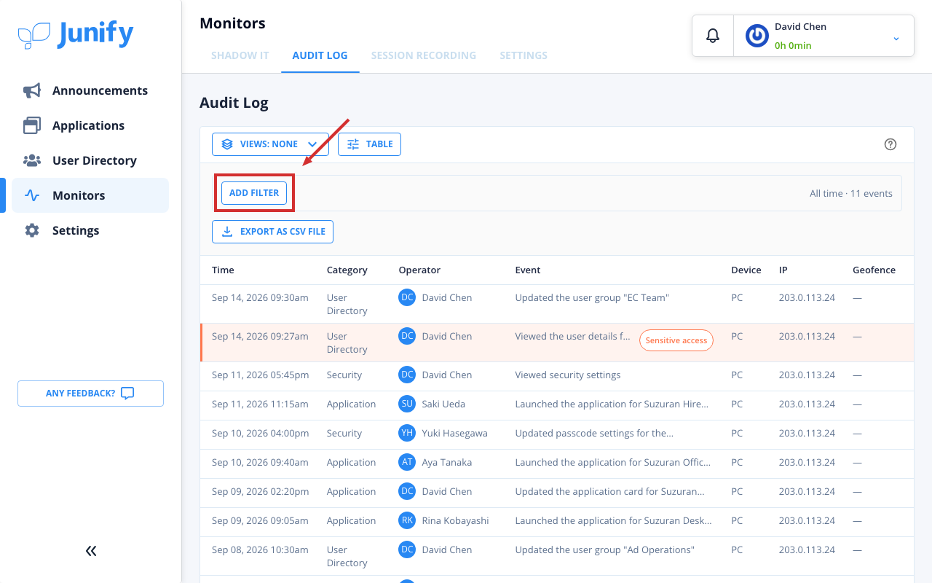932x583 pixels.
Task: Click DC avatar in the EC Team row
Action: [407, 297]
